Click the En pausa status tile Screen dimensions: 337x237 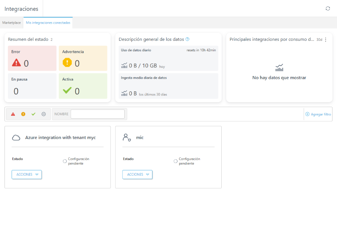click(x=32, y=86)
